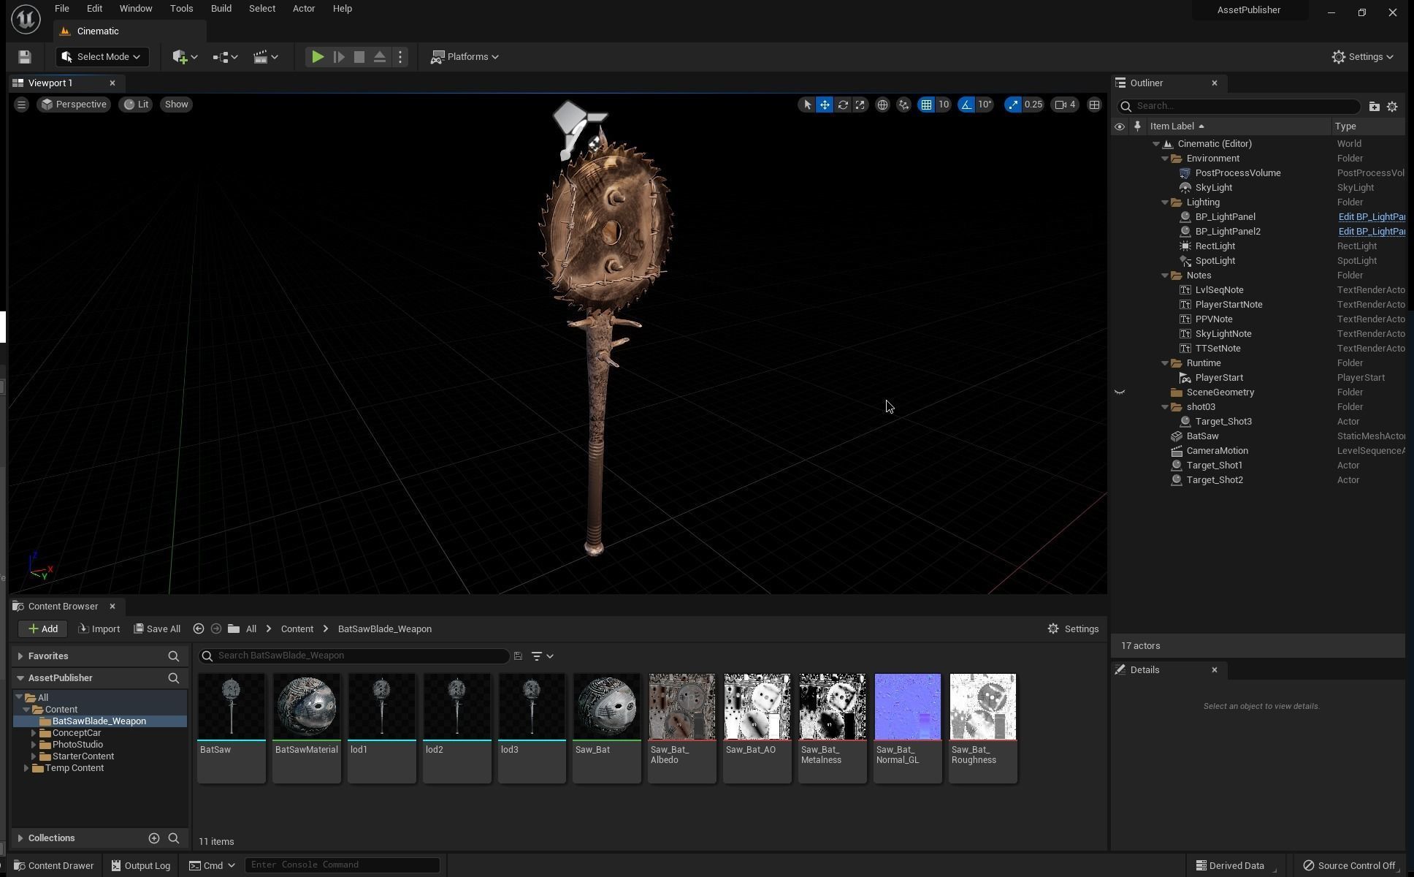Screen dimensions: 1414x877
Task: Expand Favorites section in Content Browser
Action: point(20,656)
